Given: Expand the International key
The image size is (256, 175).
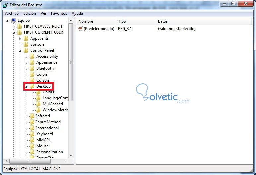Looking at the screenshot, I should [26, 128].
